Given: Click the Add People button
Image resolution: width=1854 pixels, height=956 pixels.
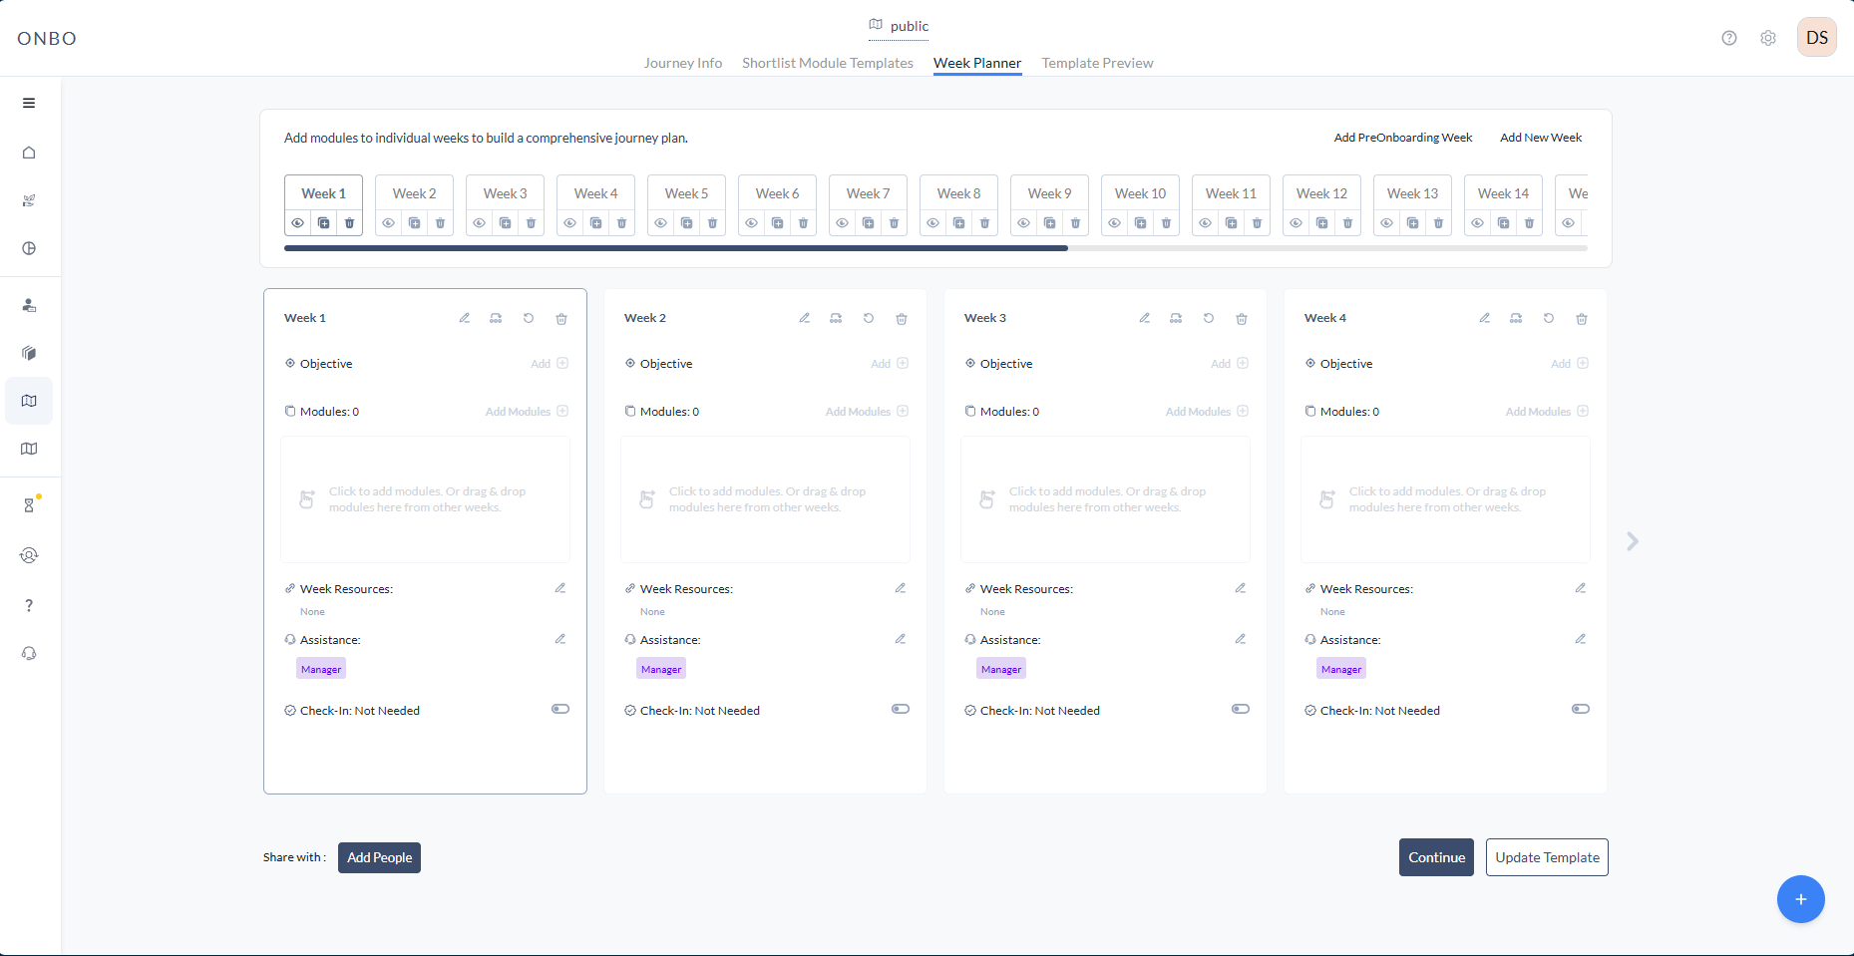Looking at the screenshot, I should click(x=379, y=857).
